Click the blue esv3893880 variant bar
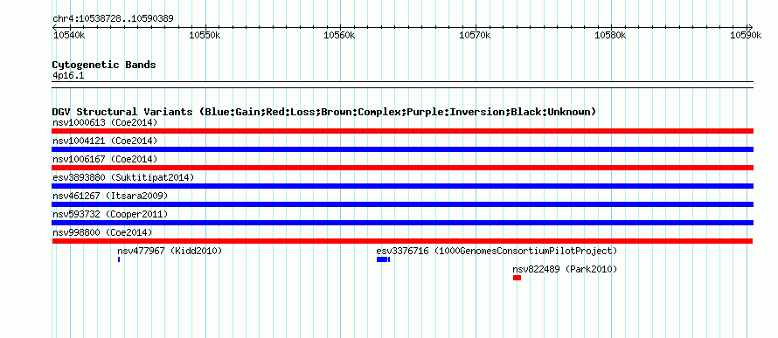 click(x=402, y=186)
